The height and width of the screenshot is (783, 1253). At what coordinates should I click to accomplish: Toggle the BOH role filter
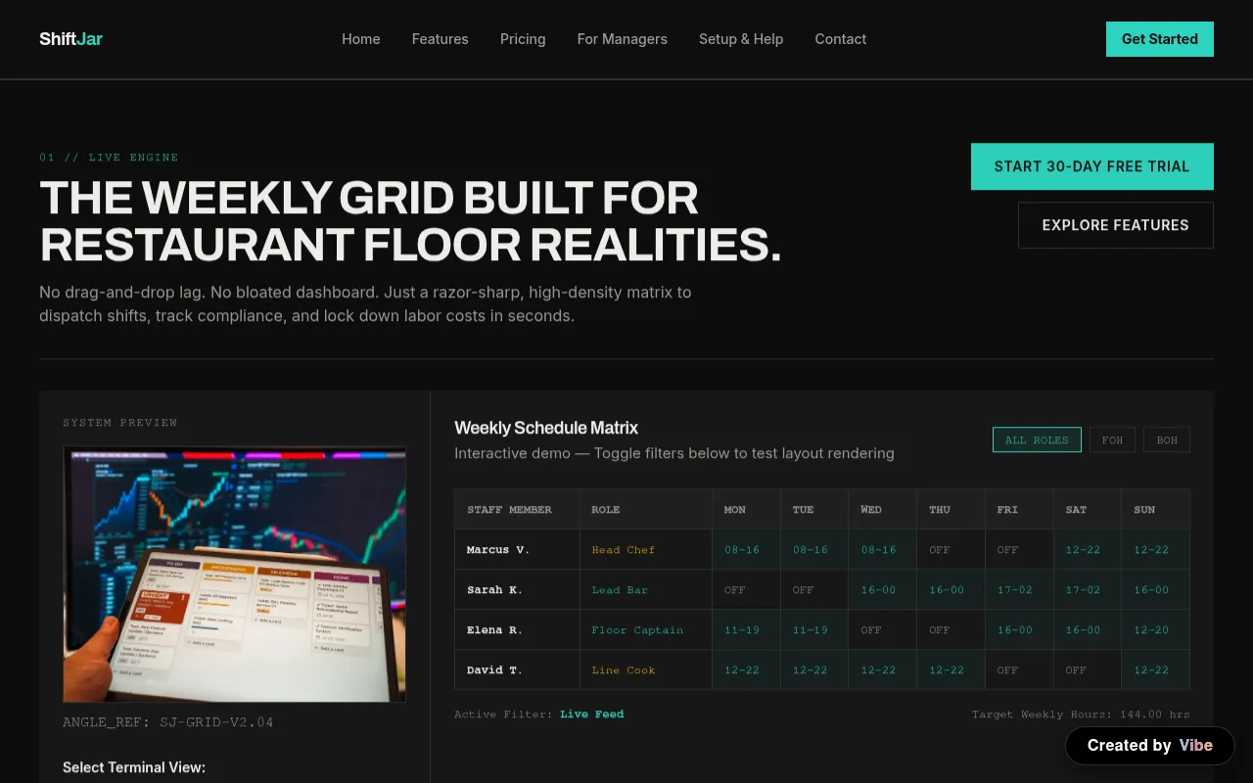[1167, 439]
